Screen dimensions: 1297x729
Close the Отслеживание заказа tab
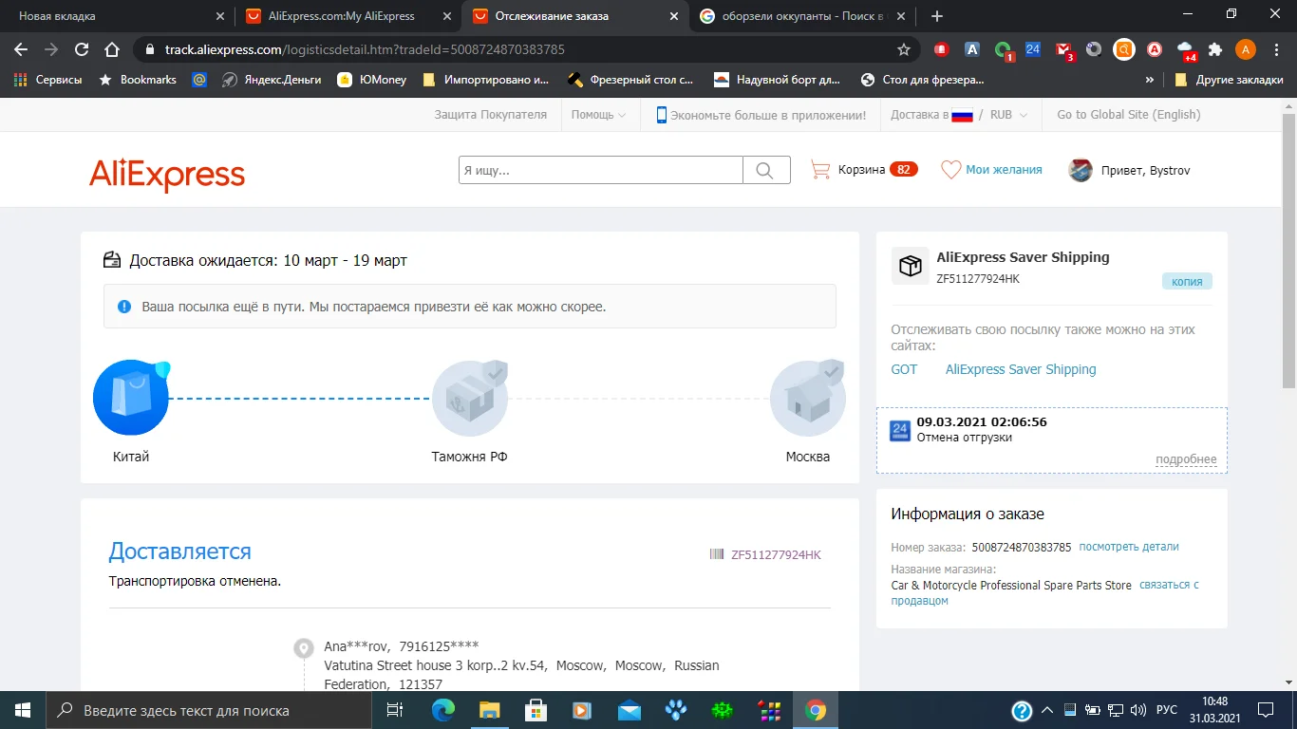coord(674,16)
